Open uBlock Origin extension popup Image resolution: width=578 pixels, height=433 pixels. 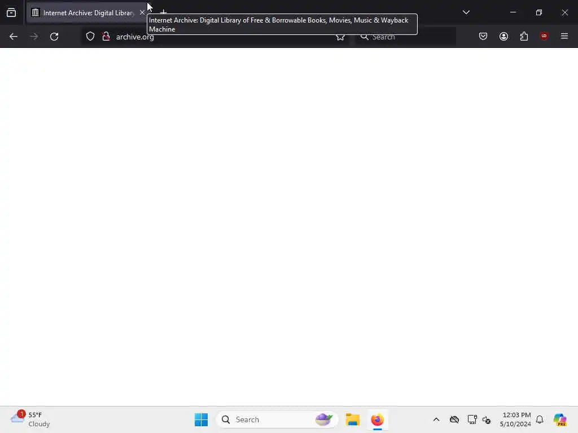coord(544,36)
